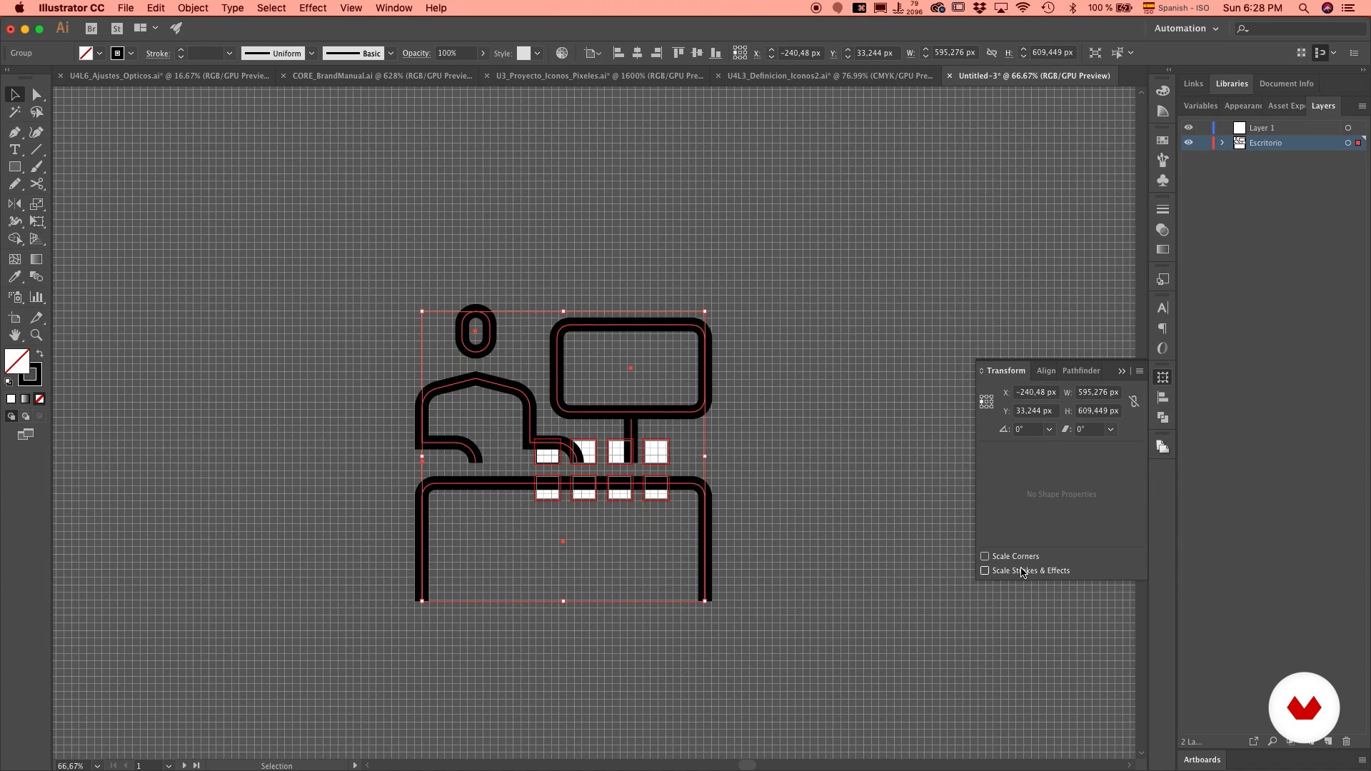Click control bar fill swatch

coord(86,54)
